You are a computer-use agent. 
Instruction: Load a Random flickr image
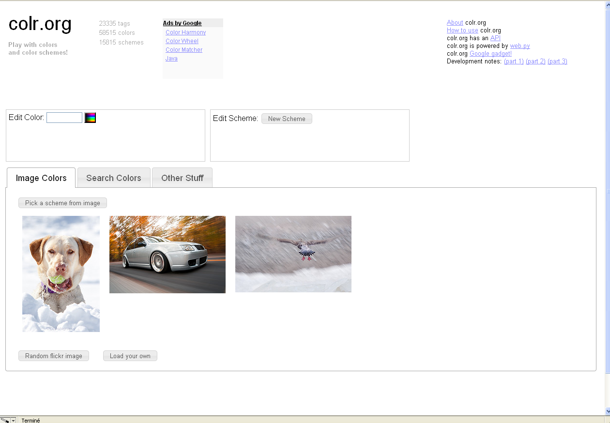click(54, 356)
